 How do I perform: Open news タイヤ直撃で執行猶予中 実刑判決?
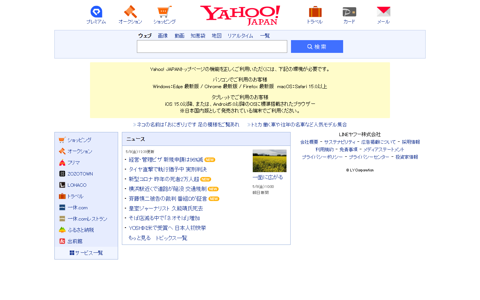[168, 169]
